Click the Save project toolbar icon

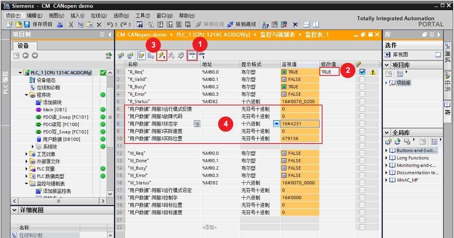[37, 24]
